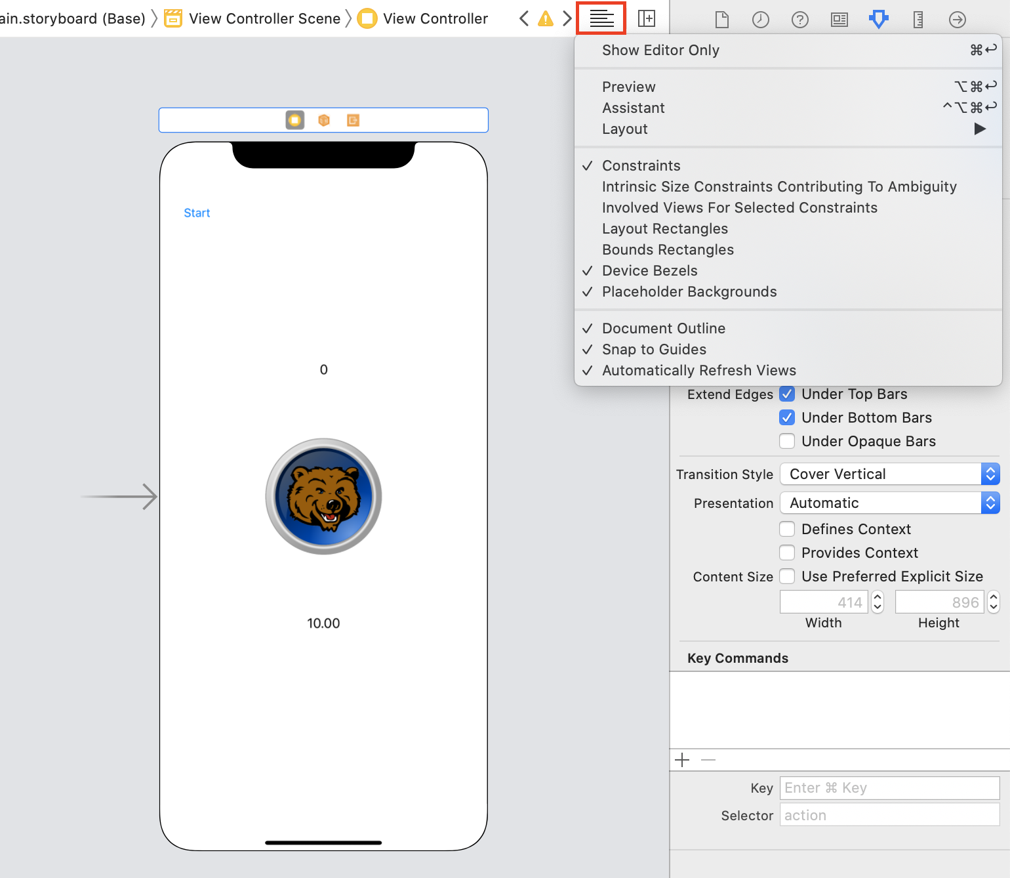Select the View Controller dock icon

coord(295,120)
